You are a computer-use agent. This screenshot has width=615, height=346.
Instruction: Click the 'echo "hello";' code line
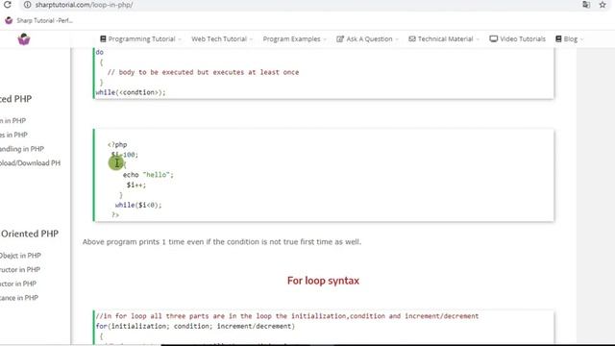148,175
